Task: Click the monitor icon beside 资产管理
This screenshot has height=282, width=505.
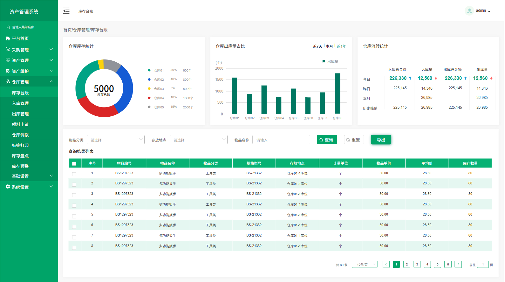Action: coord(8,60)
